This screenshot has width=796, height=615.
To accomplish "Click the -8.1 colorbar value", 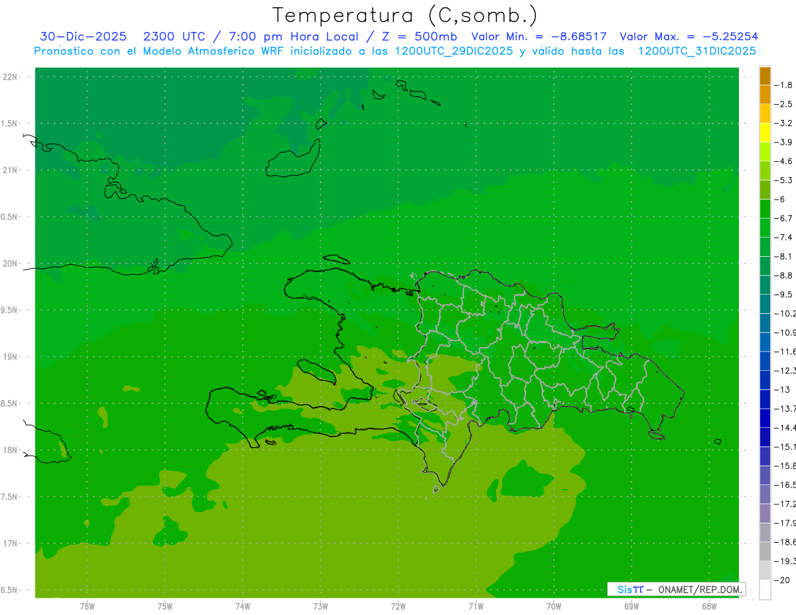I will (783, 256).
